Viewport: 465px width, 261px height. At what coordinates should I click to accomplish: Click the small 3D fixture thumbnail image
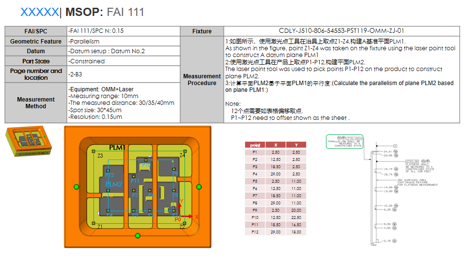(28, 143)
